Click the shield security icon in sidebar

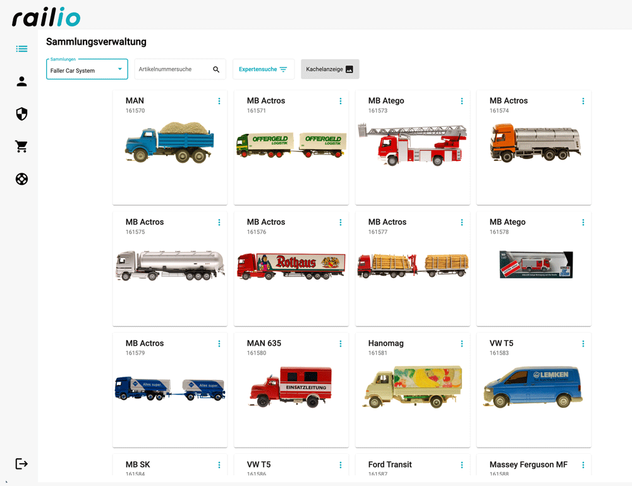tap(21, 114)
